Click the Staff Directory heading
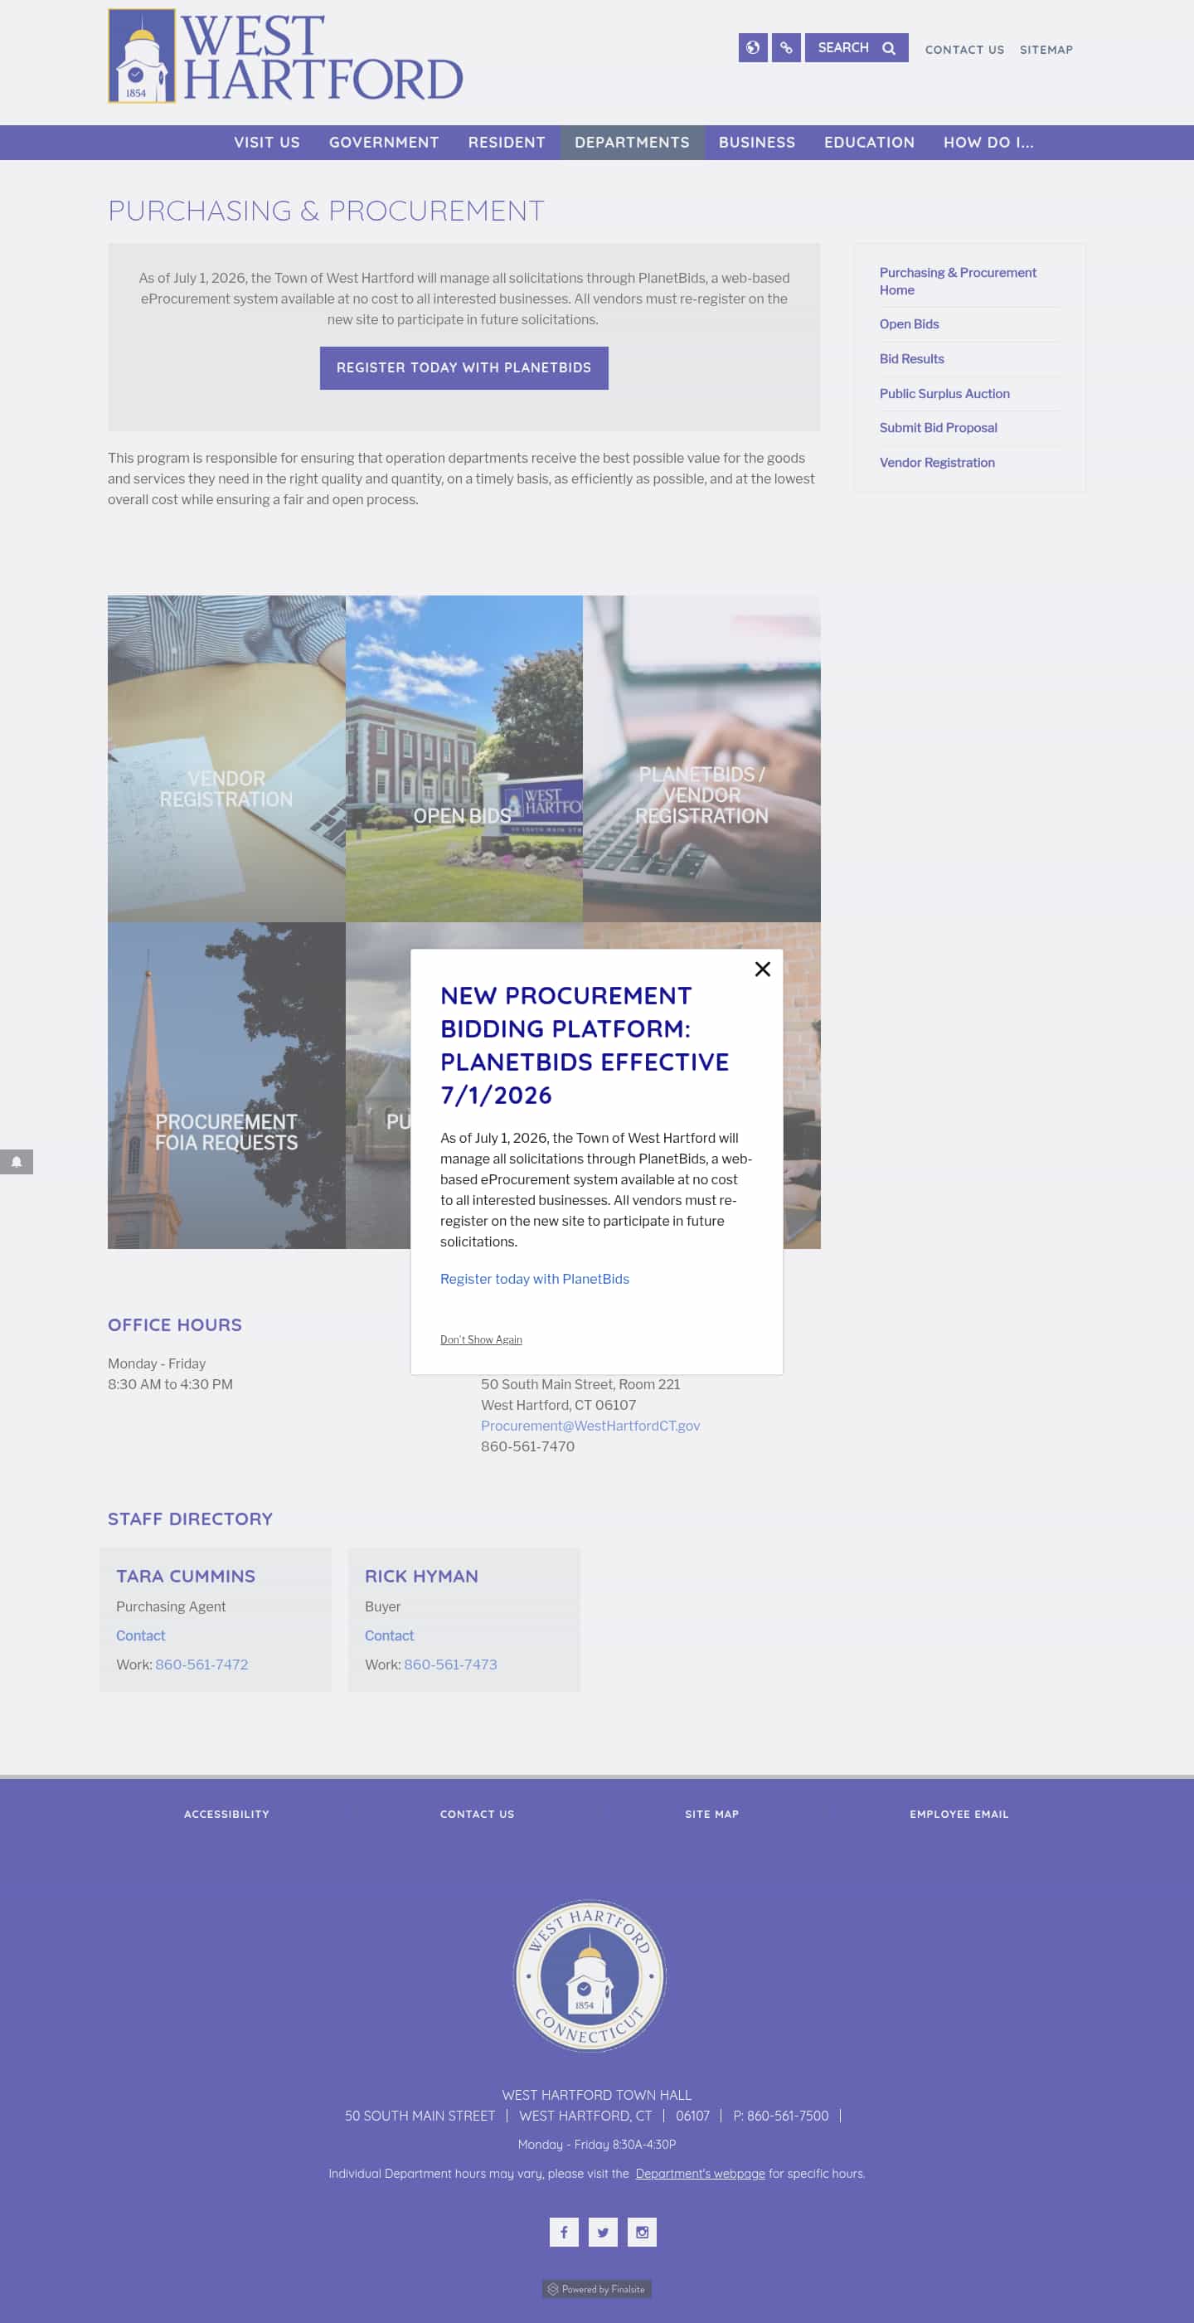Viewport: 1194px width, 2323px height. 190,1519
